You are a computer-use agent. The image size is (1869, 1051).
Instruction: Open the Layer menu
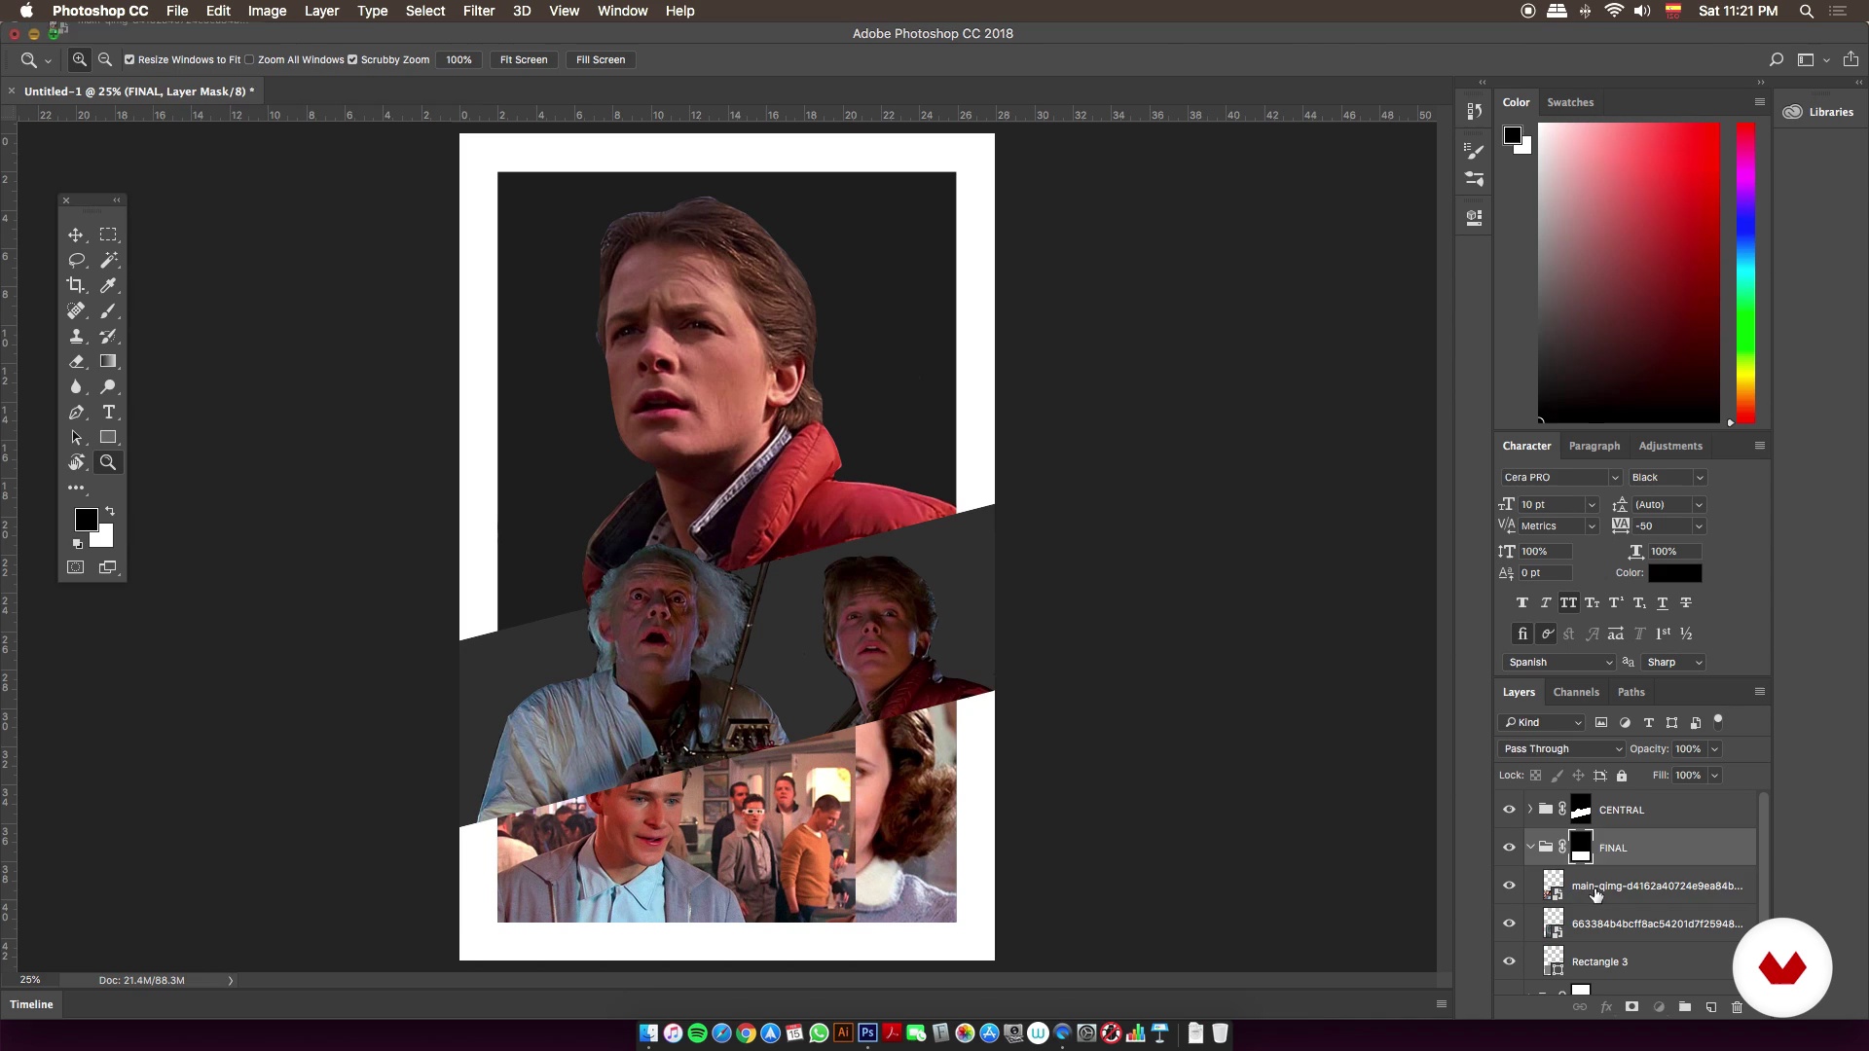[321, 11]
